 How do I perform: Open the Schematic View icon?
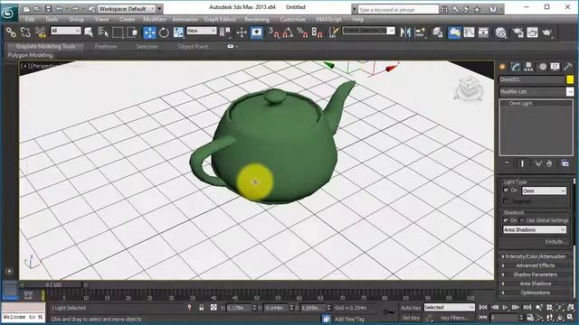coord(483,32)
